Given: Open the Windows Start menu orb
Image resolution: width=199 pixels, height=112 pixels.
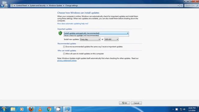Looking at the screenshot, I should click(4, 109).
